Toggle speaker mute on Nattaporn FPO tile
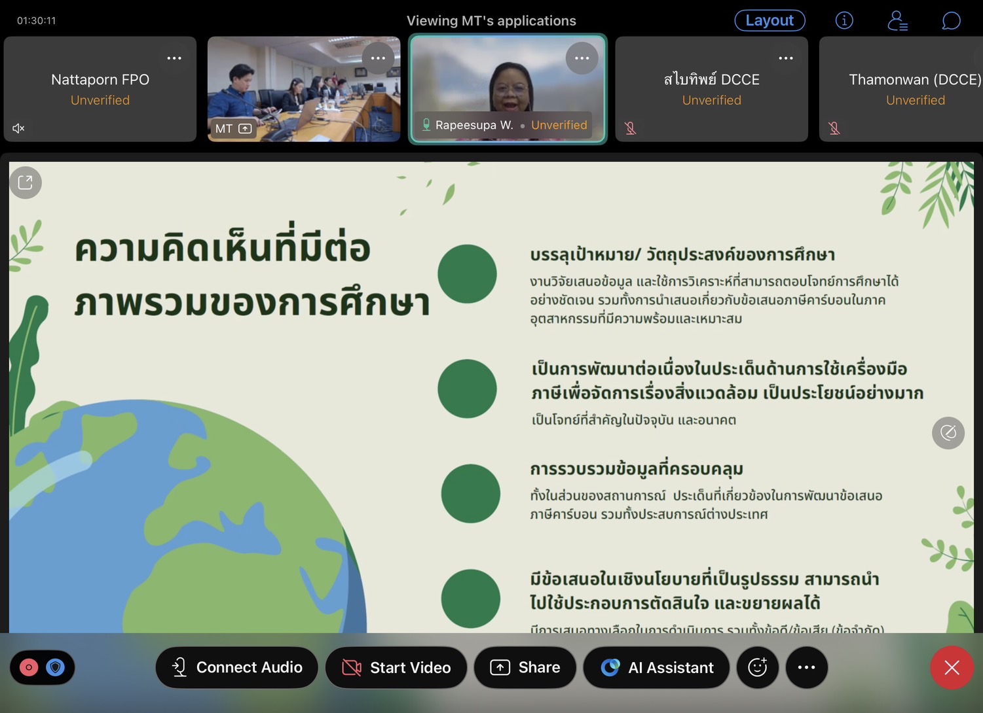 tap(19, 128)
